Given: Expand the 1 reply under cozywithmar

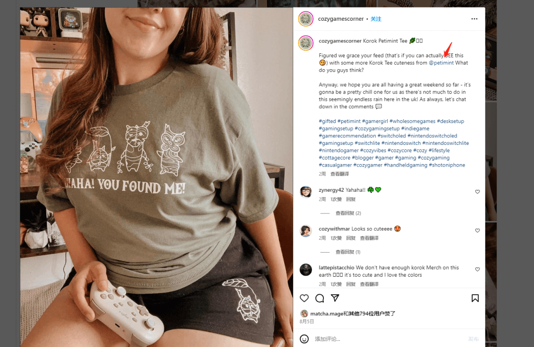Looking at the screenshot, I should (x=348, y=252).
